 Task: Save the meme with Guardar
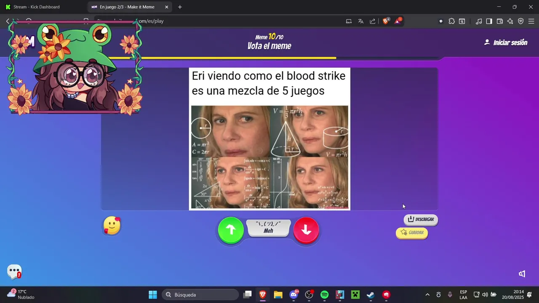coord(412,233)
